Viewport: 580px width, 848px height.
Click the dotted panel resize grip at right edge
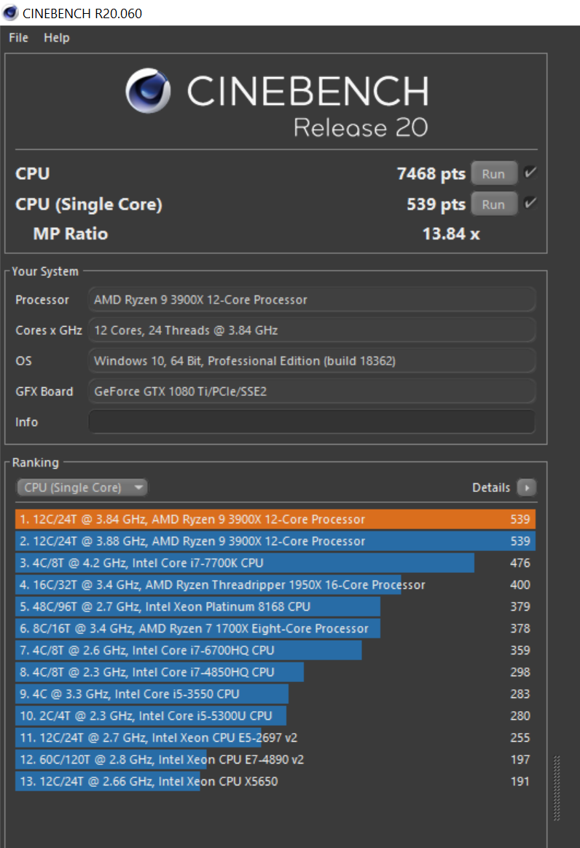[557, 788]
